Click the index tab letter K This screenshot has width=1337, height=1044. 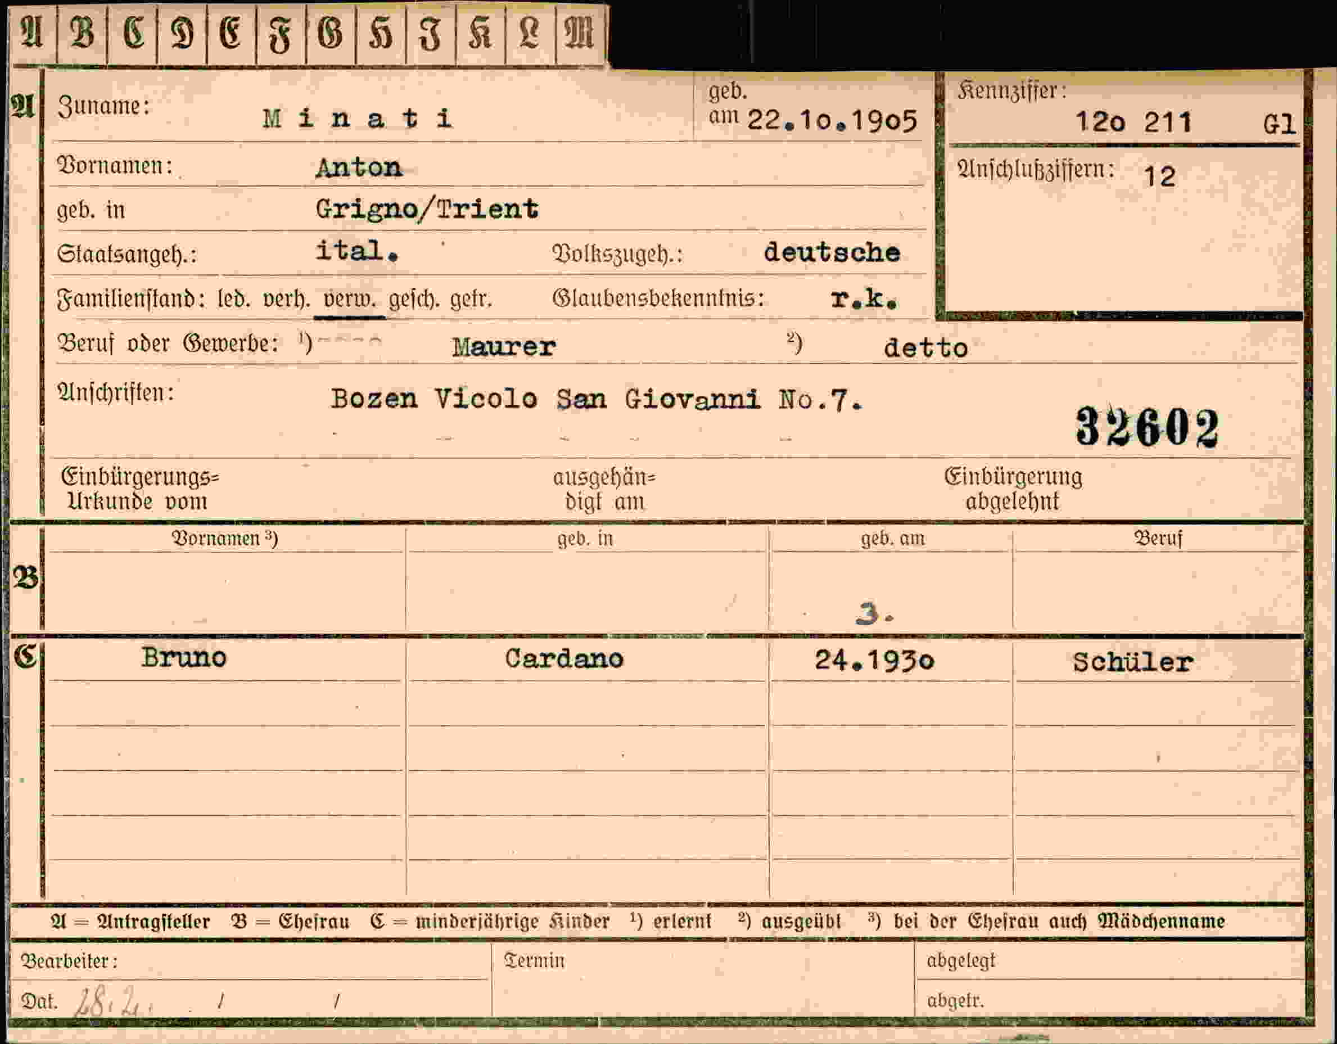(481, 33)
